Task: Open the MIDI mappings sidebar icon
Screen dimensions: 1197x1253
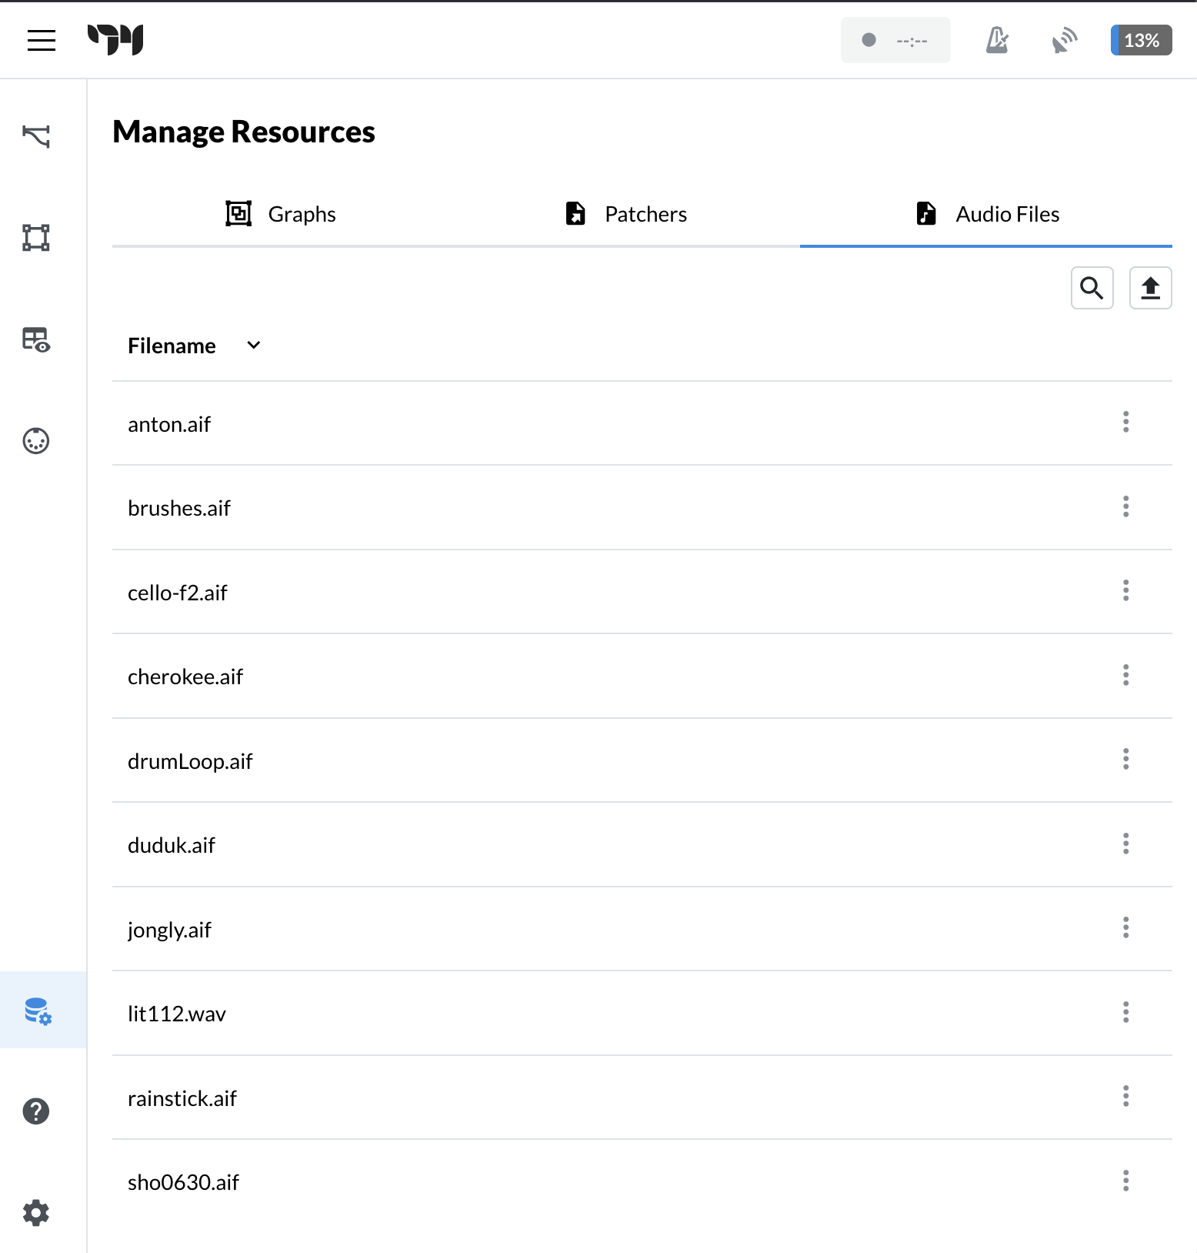Action: (36, 441)
